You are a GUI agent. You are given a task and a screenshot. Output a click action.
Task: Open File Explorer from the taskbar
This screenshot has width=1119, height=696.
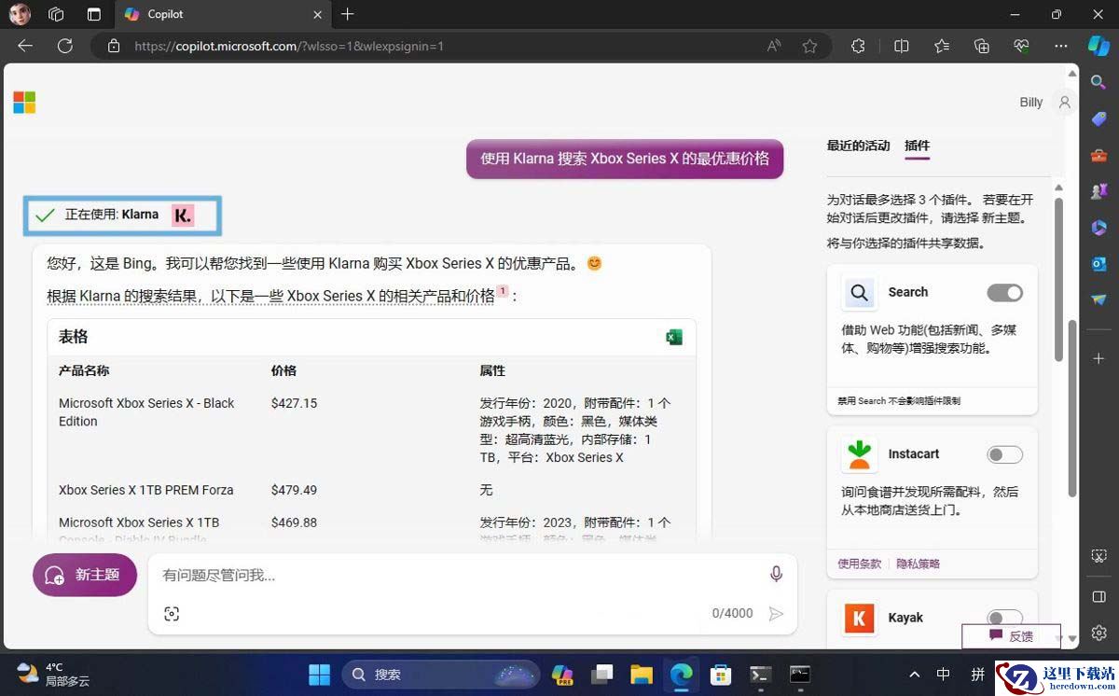[641, 675]
